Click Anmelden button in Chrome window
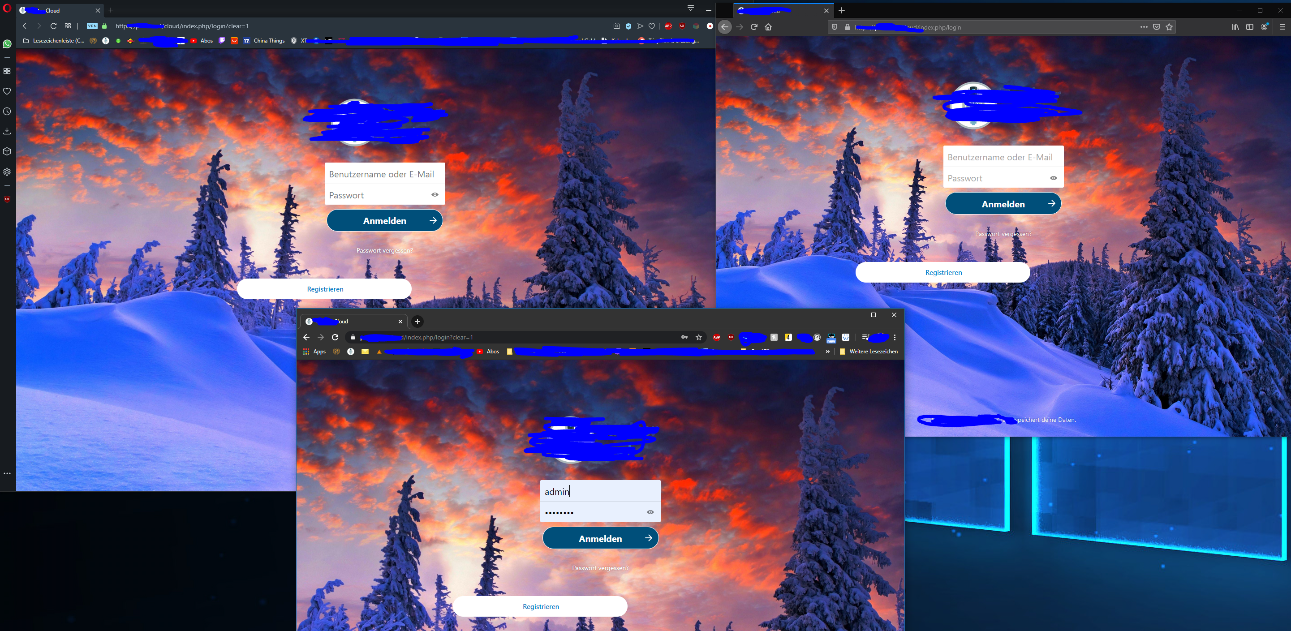Viewport: 1291px width, 631px height. (600, 538)
